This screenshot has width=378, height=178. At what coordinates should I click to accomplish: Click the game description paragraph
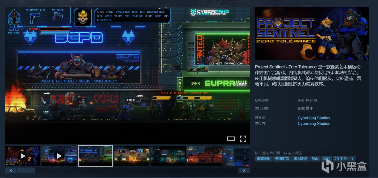308,75
